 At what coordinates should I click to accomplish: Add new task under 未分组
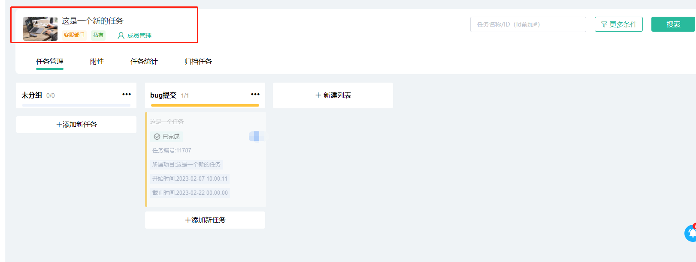point(76,125)
